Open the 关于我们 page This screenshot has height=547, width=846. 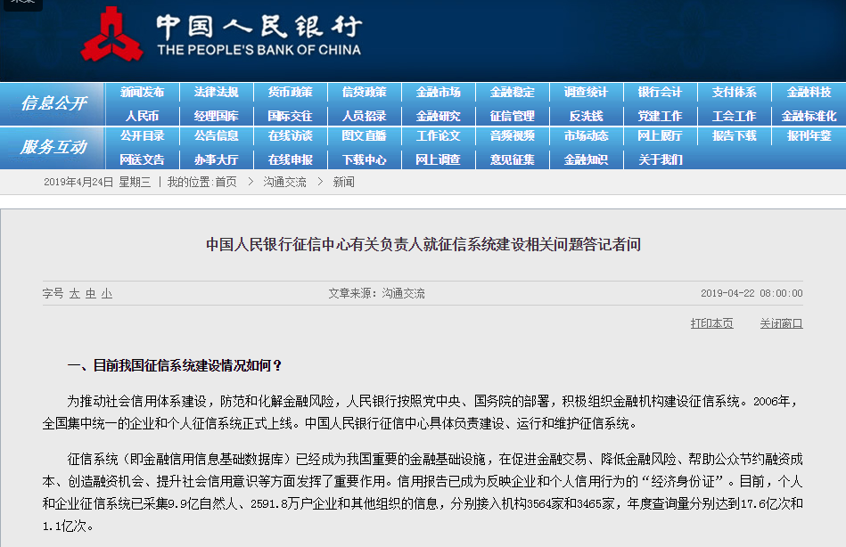pyautogui.click(x=660, y=159)
